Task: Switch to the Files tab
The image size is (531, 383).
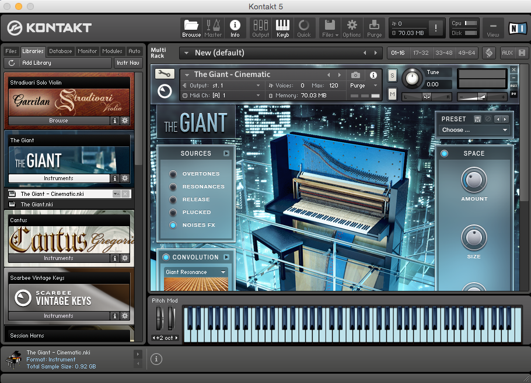Action: (x=11, y=51)
